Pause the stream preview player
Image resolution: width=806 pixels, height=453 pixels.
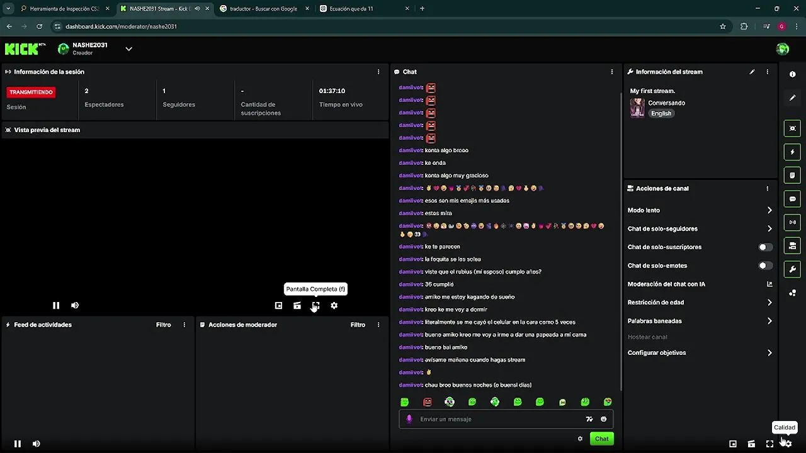pos(56,305)
